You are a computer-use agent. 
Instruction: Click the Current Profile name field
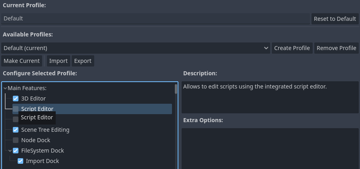[155, 19]
